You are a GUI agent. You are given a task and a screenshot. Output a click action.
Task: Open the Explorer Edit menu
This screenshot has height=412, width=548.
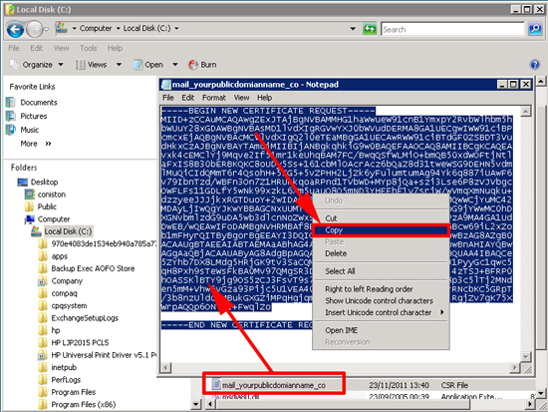[36, 48]
